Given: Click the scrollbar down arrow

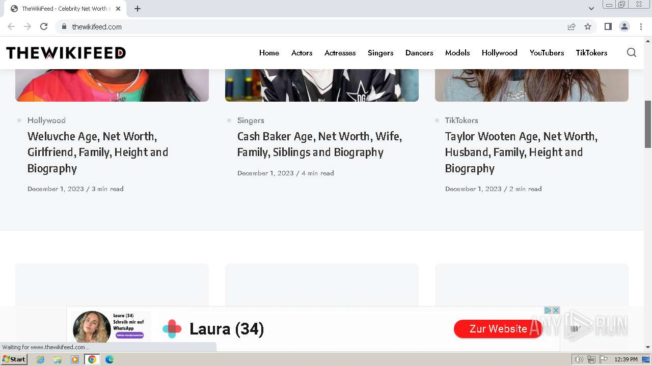Looking at the screenshot, I should (x=648, y=347).
